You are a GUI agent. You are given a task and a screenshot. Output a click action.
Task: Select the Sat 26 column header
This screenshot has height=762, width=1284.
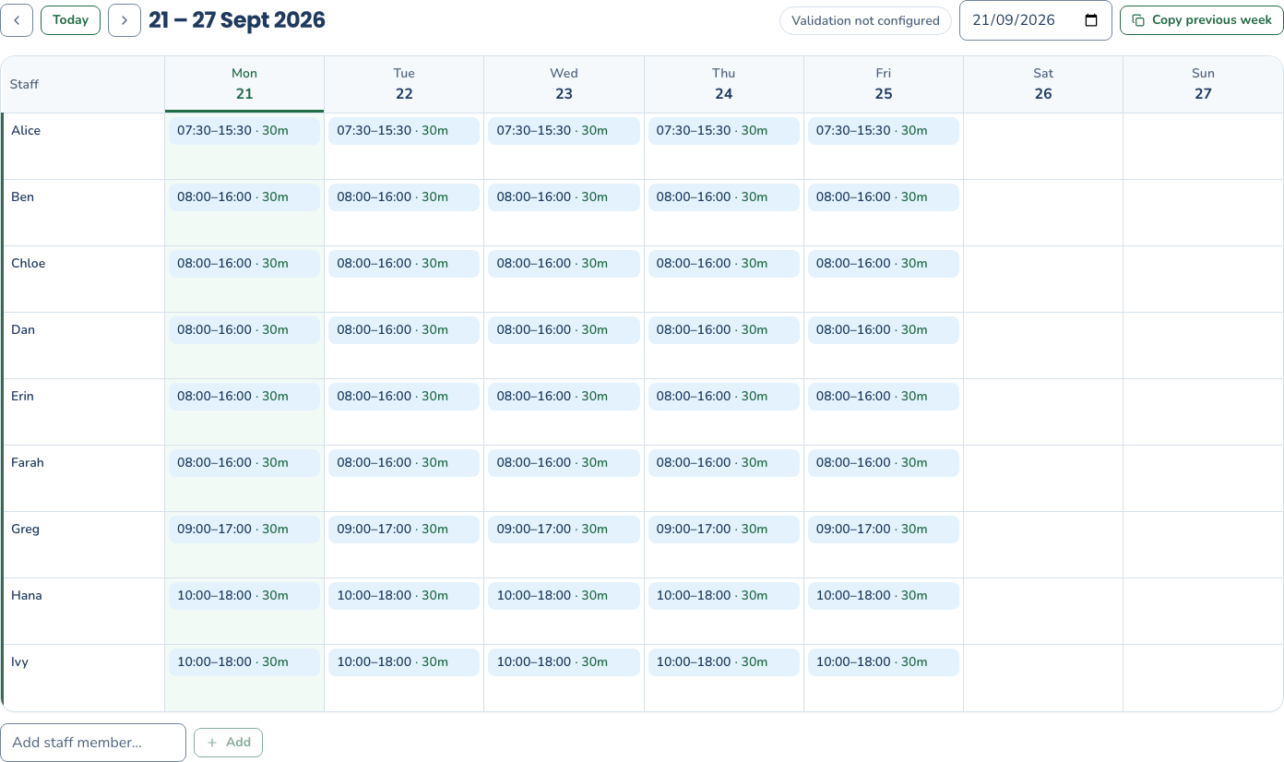(x=1043, y=84)
